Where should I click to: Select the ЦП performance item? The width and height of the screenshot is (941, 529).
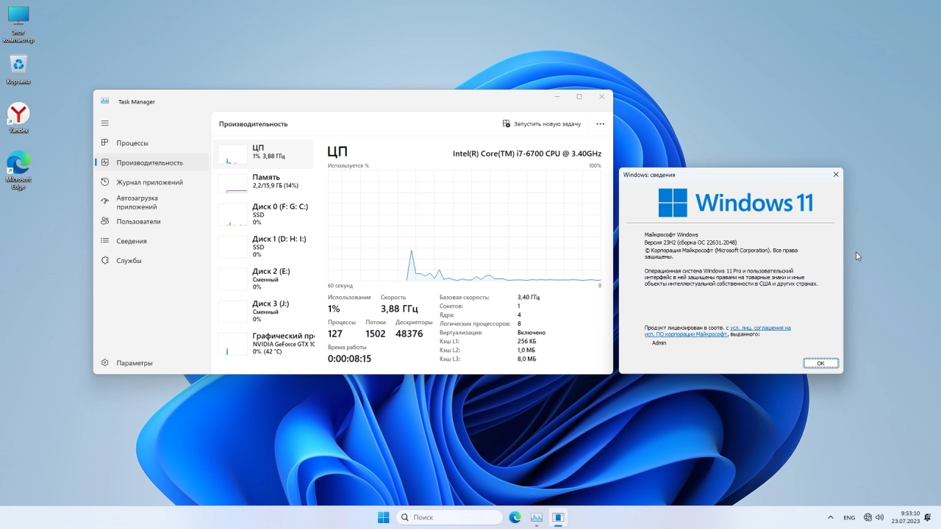click(263, 154)
